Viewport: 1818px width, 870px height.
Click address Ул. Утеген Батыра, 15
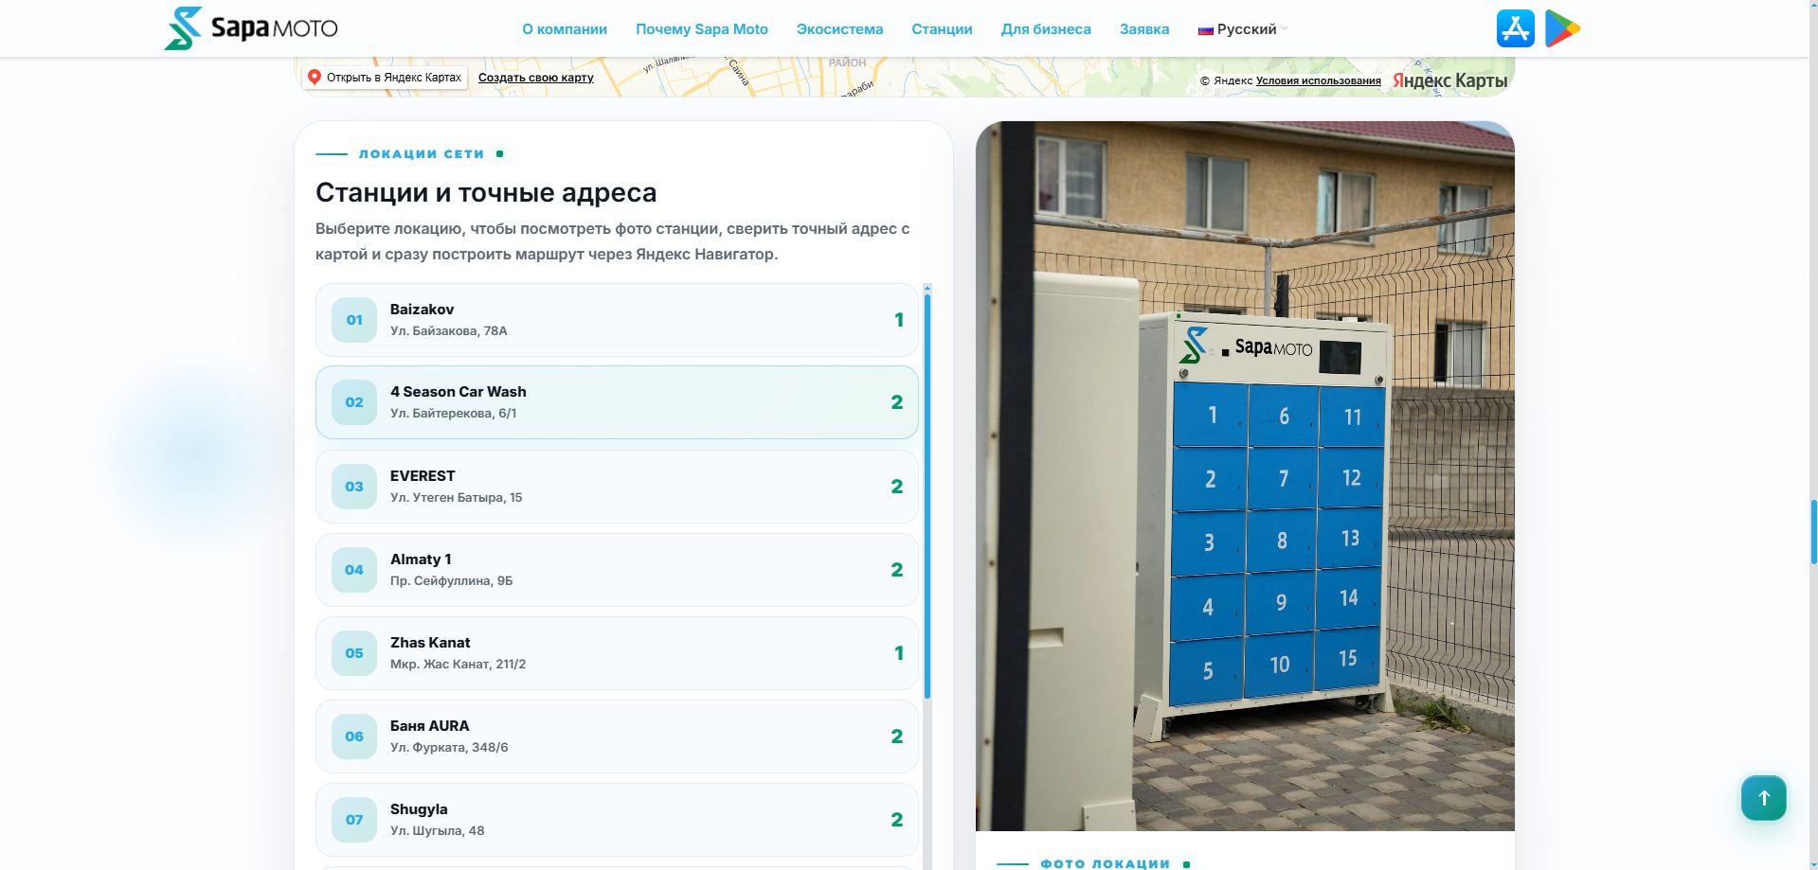click(x=456, y=498)
